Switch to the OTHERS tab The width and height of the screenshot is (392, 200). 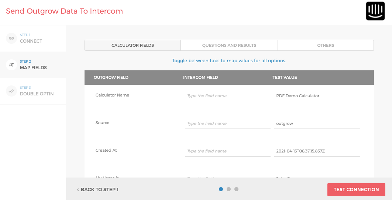click(x=326, y=45)
